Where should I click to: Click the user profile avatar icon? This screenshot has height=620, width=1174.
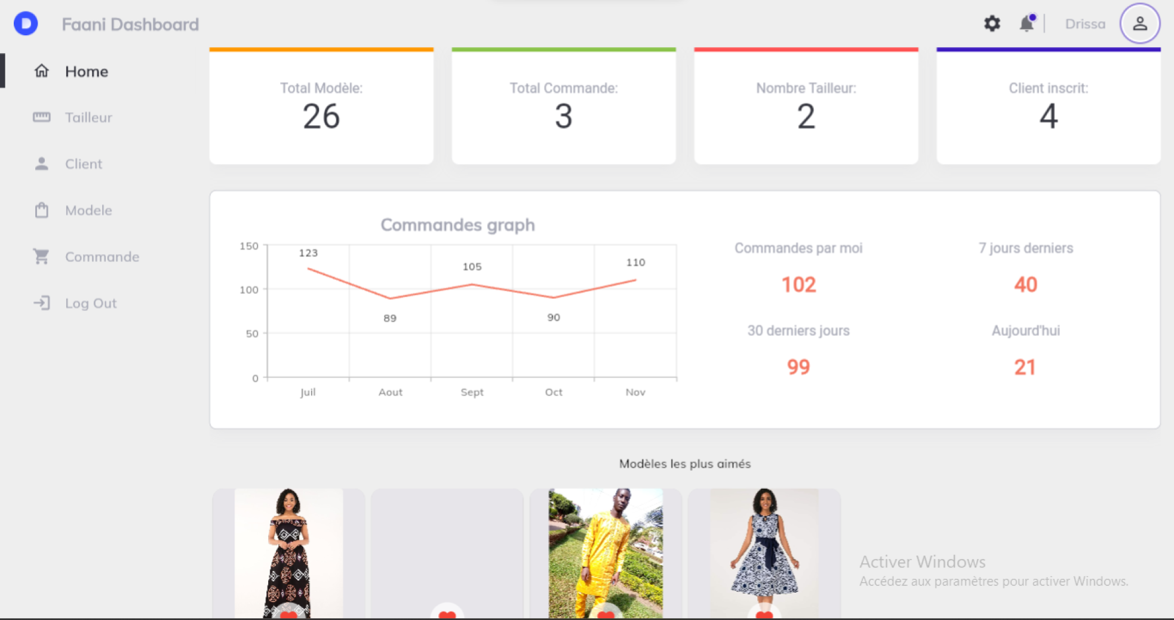click(x=1139, y=24)
